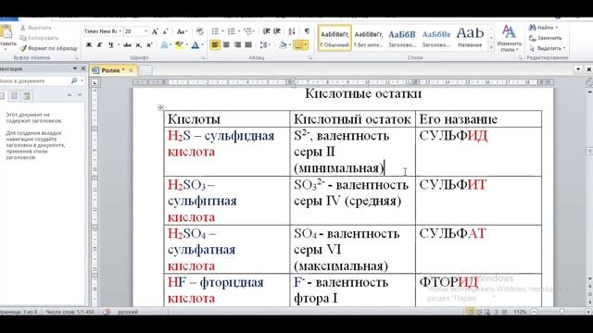
Task: Toggle Show paragraph marks (¶)
Action: click(x=307, y=31)
